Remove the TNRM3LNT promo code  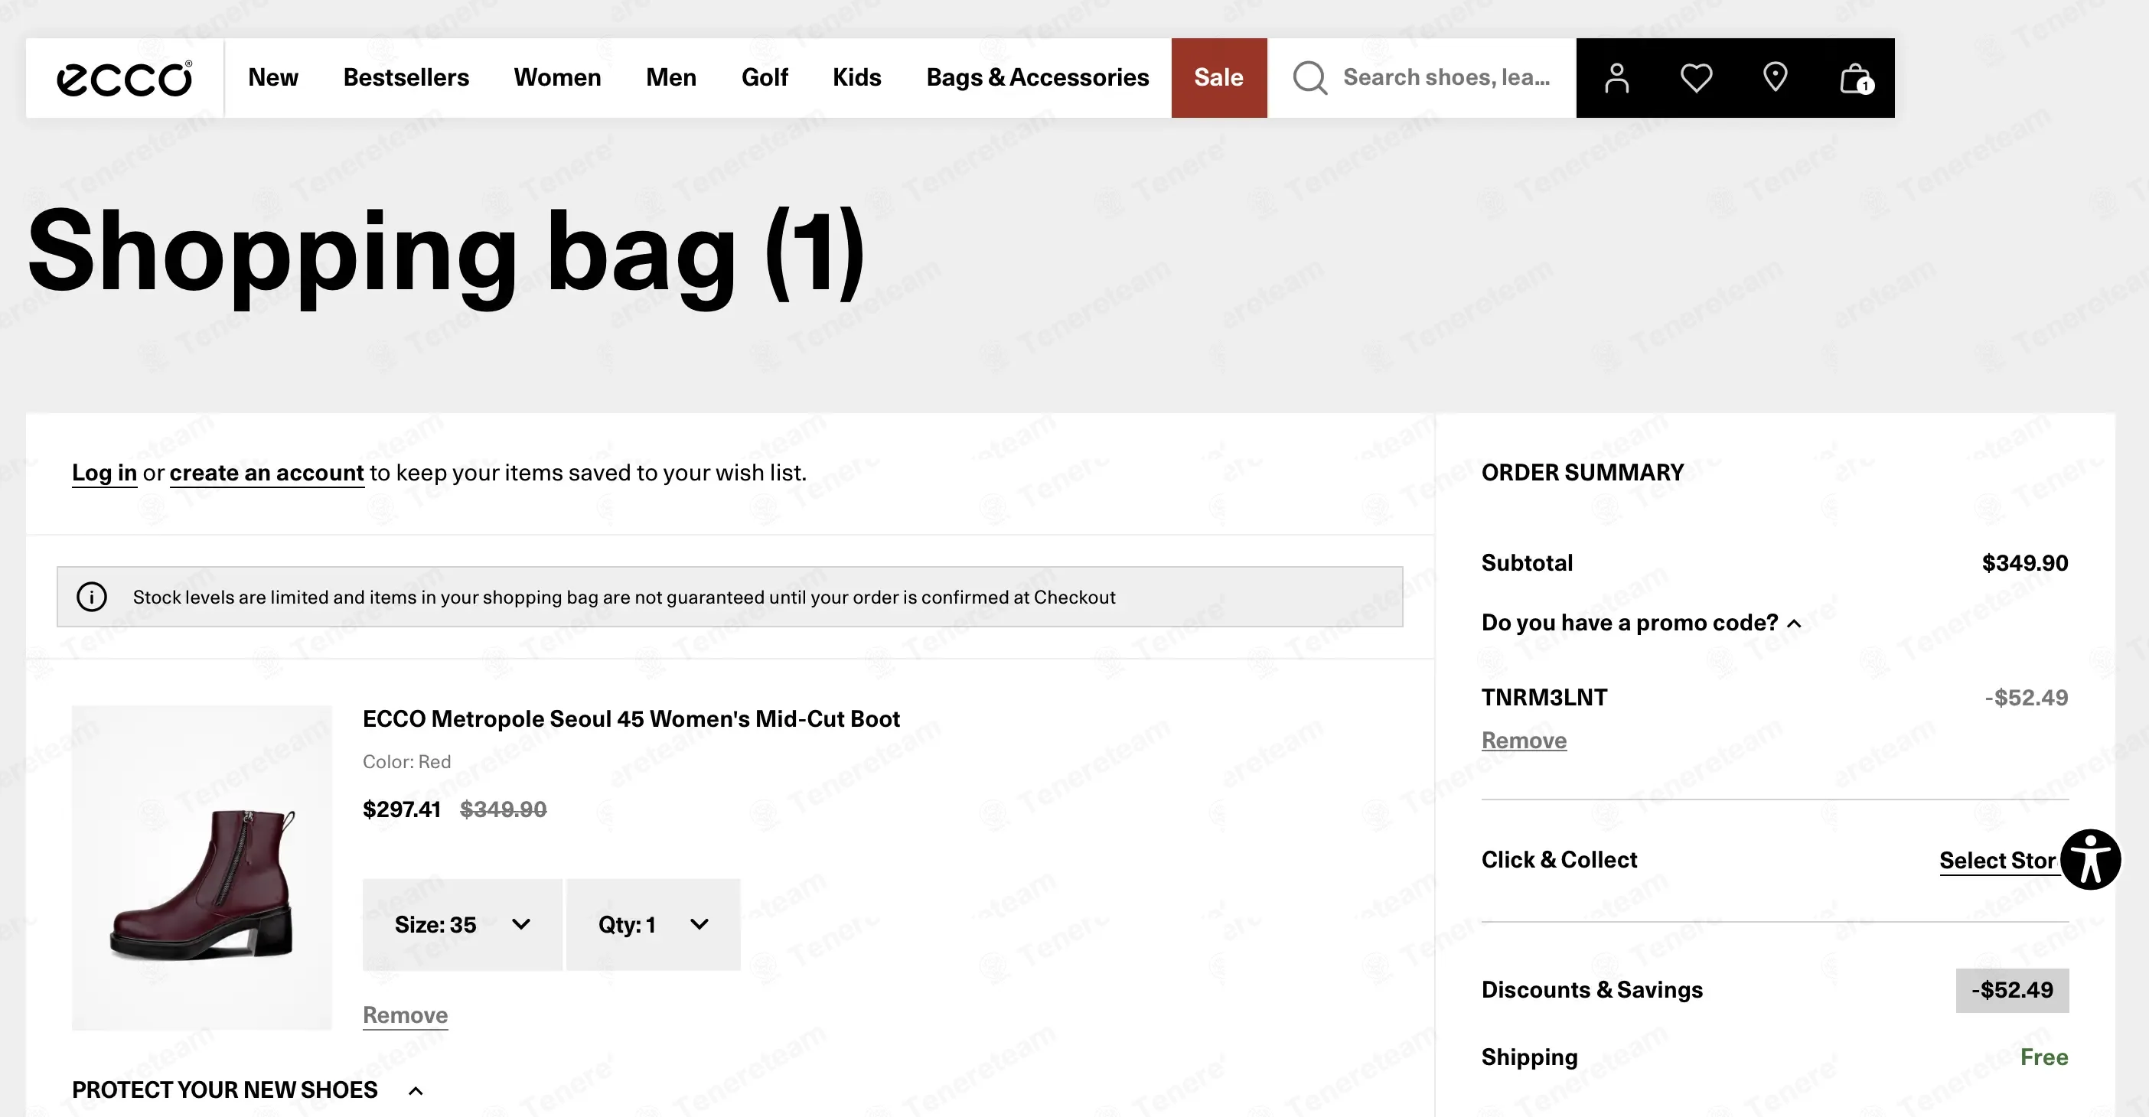(1525, 740)
